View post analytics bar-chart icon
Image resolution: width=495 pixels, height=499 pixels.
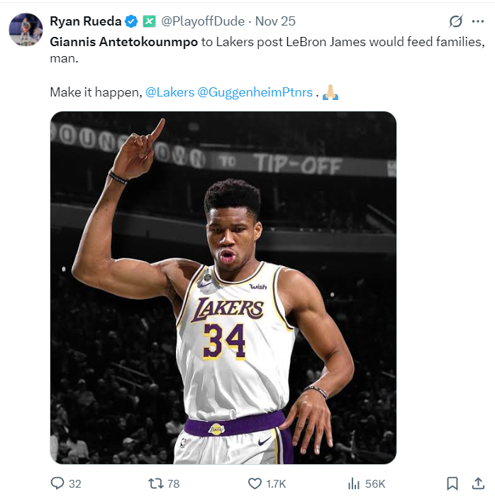(x=354, y=483)
